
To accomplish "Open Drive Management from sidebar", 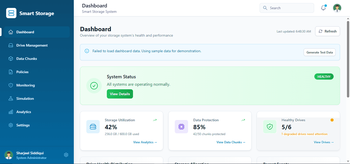I will tap(32, 45).
